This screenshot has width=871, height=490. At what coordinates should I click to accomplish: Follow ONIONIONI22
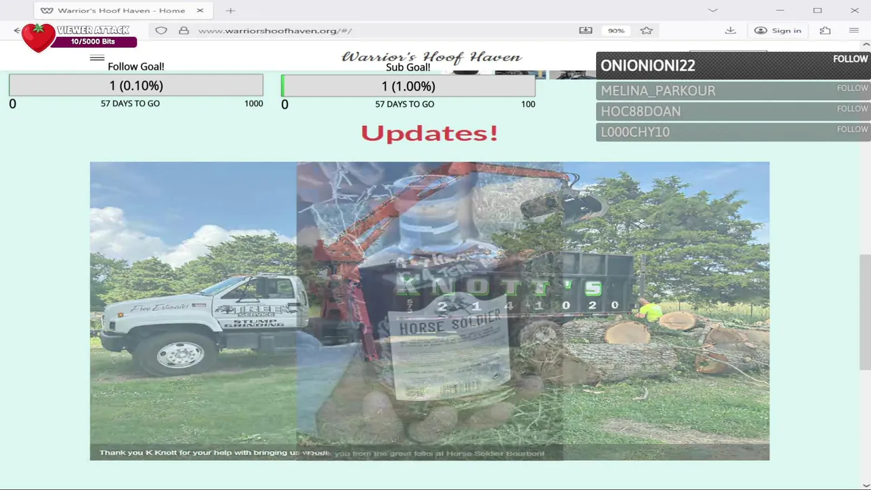tap(851, 59)
